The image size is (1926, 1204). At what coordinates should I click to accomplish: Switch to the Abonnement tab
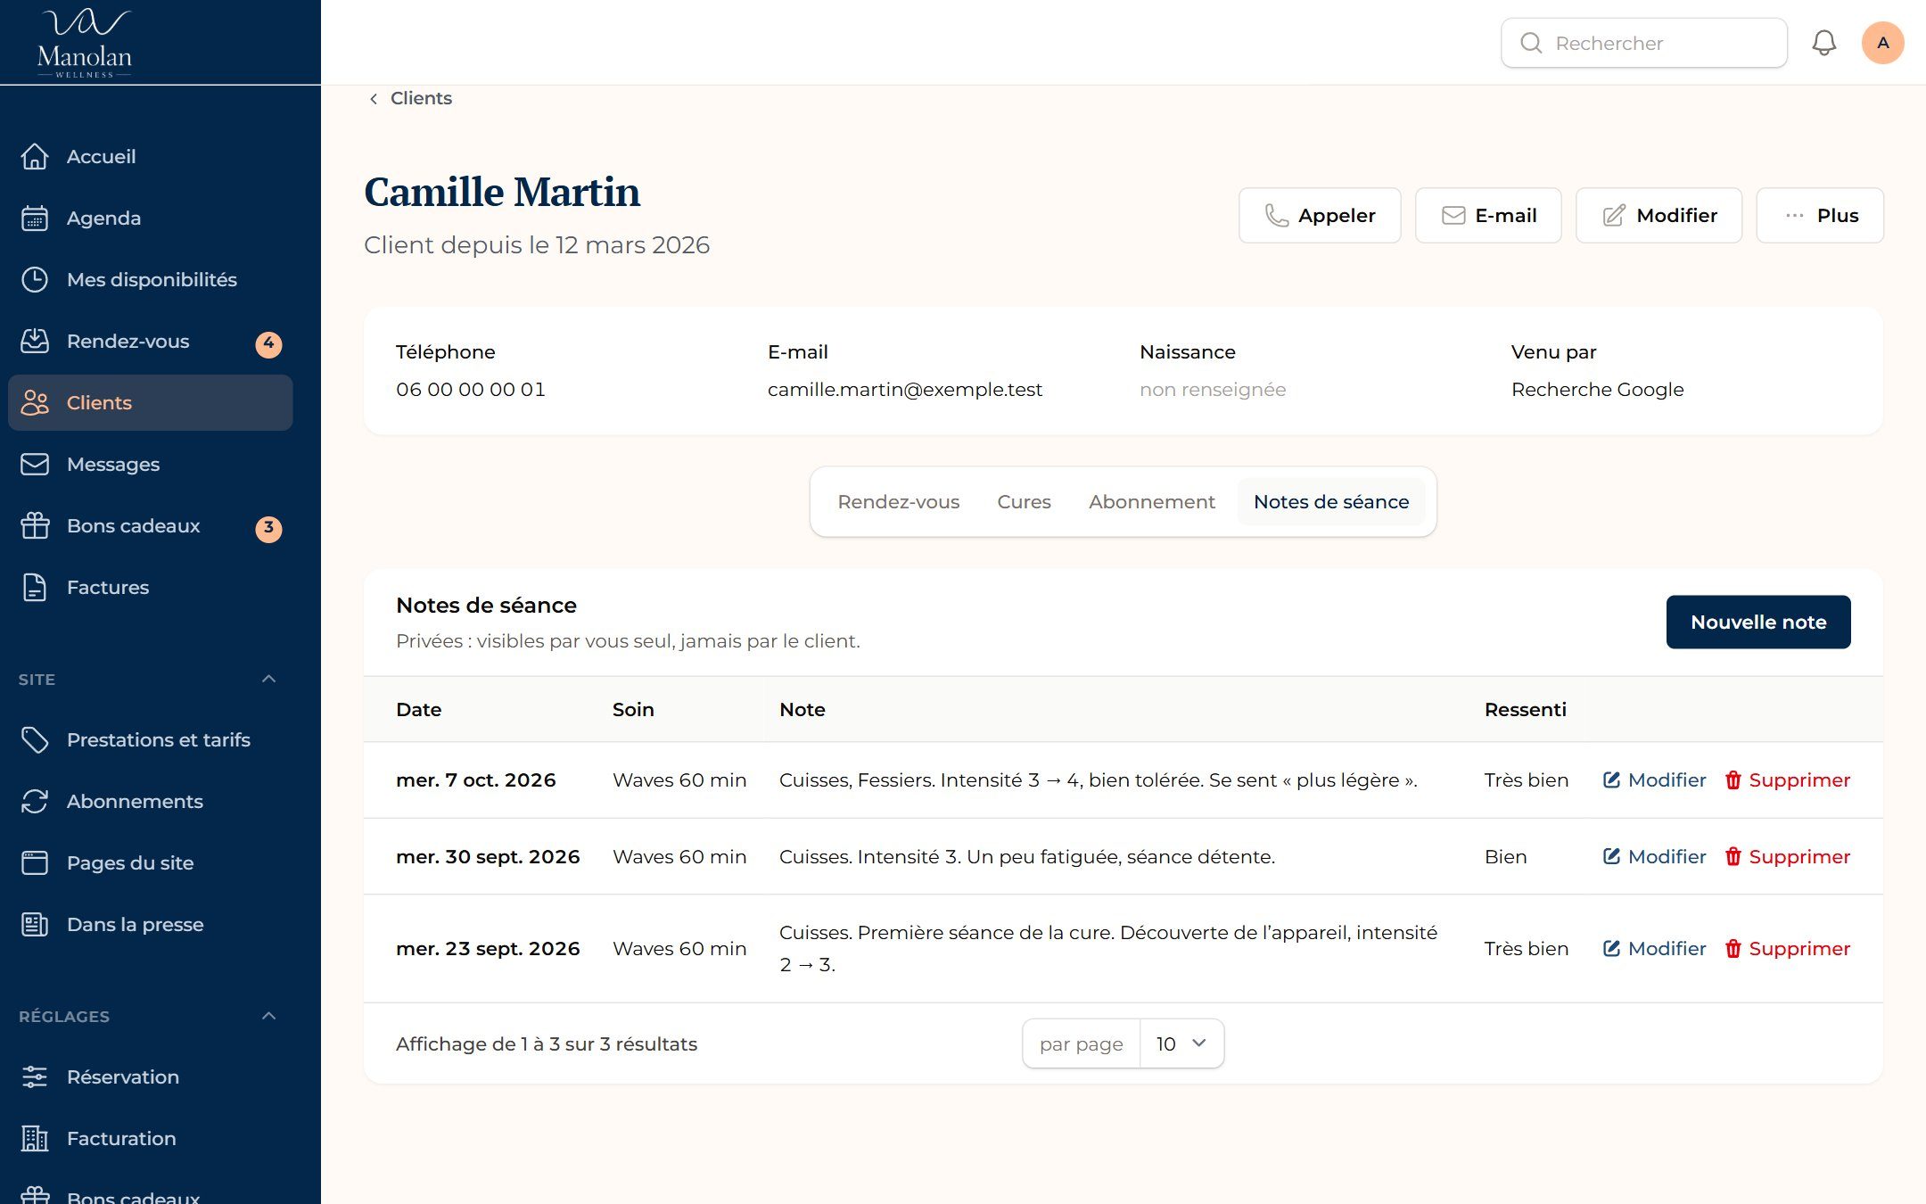(1151, 502)
